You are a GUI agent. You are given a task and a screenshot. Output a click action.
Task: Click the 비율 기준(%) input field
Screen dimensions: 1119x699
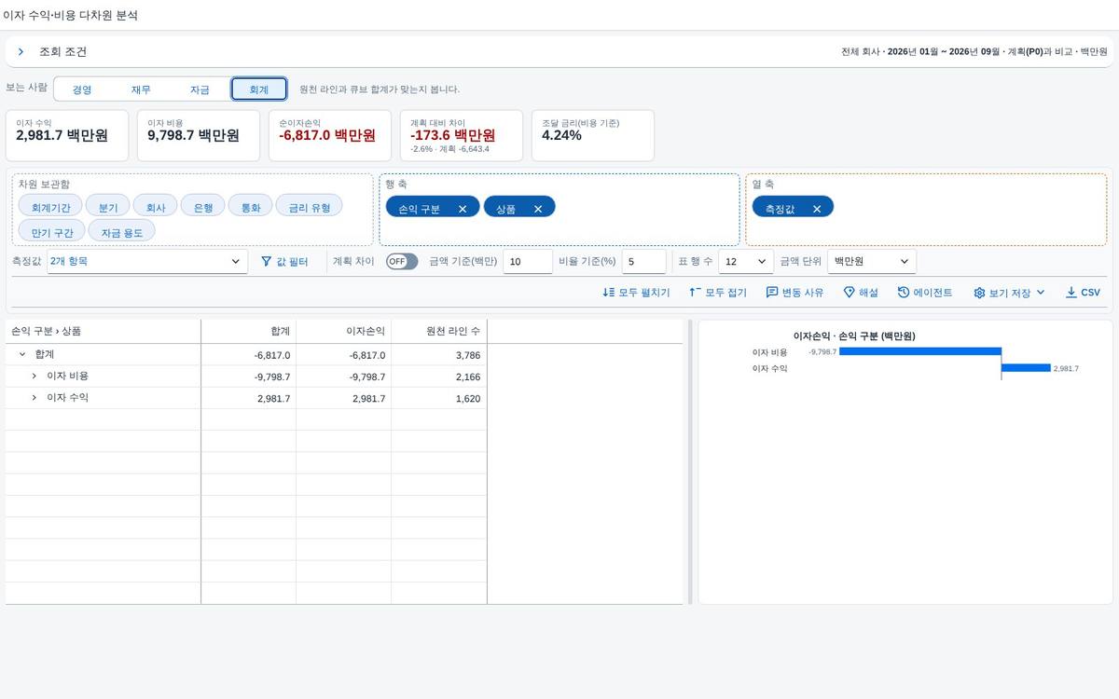pyautogui.click(x=644, y=262)
